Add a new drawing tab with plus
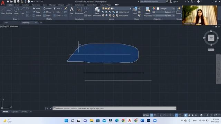This screenshot has height=124, width=221. pos(41,22)
